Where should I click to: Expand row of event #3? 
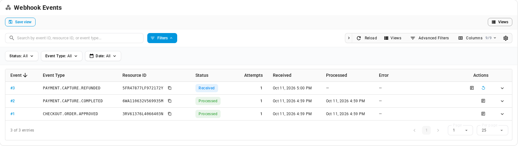pos(502,88)
